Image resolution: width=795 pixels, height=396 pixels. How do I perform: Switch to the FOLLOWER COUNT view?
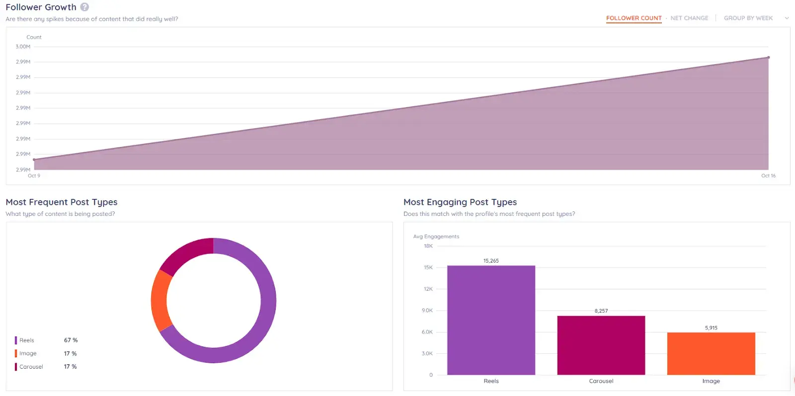tap(634, 18)
